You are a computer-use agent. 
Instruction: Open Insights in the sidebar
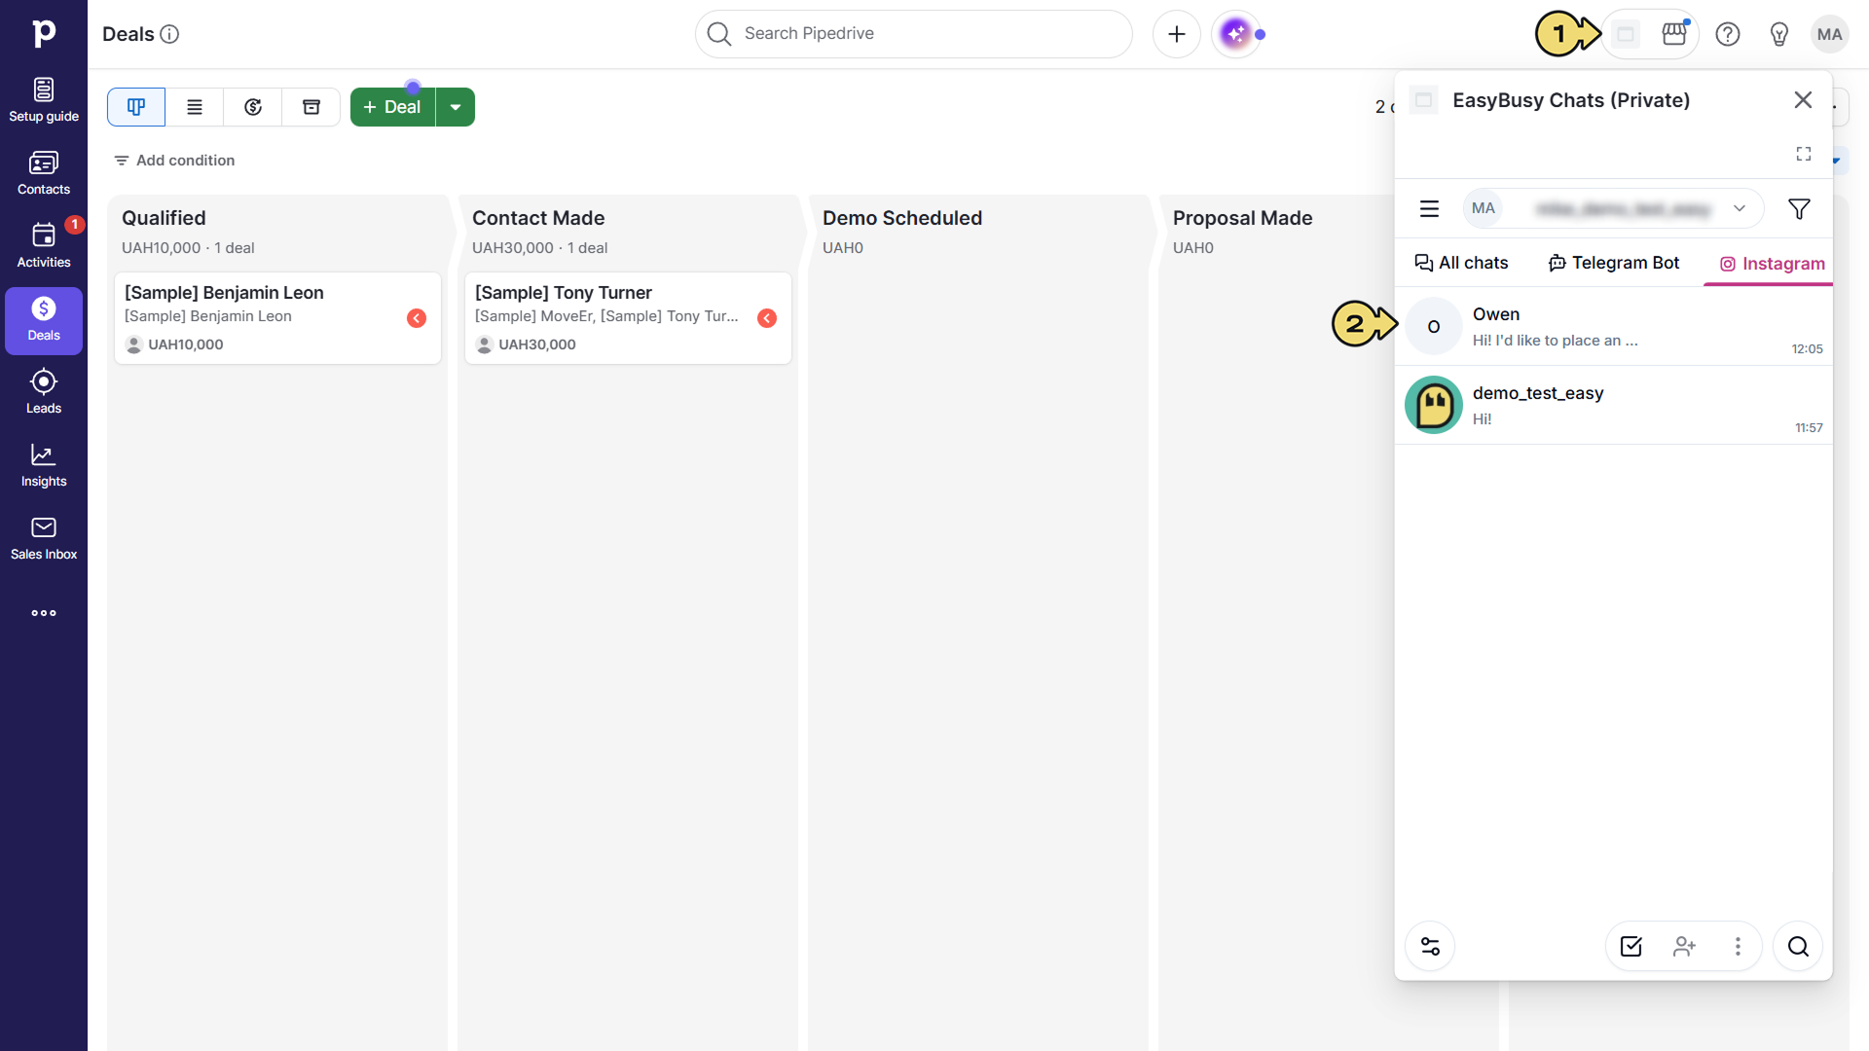click(44, 465)
